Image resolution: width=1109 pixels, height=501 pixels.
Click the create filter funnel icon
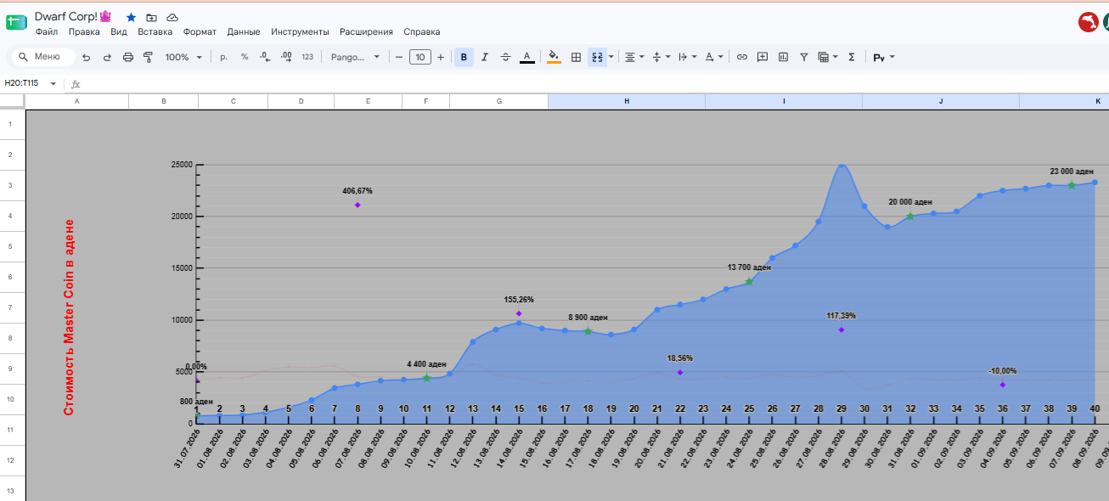coord(803,57)
